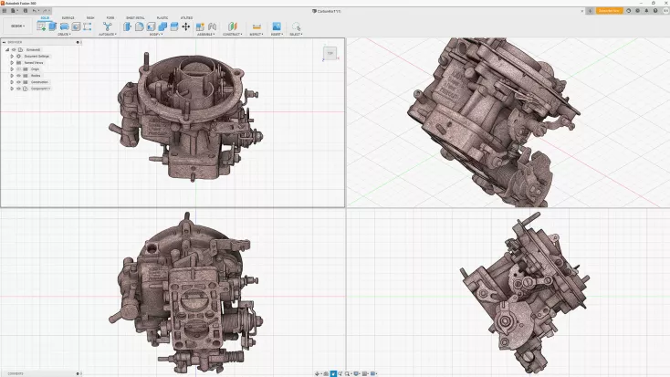Expand the Document Settings tree node
670x377 pixels.
(x=12, y=57)
